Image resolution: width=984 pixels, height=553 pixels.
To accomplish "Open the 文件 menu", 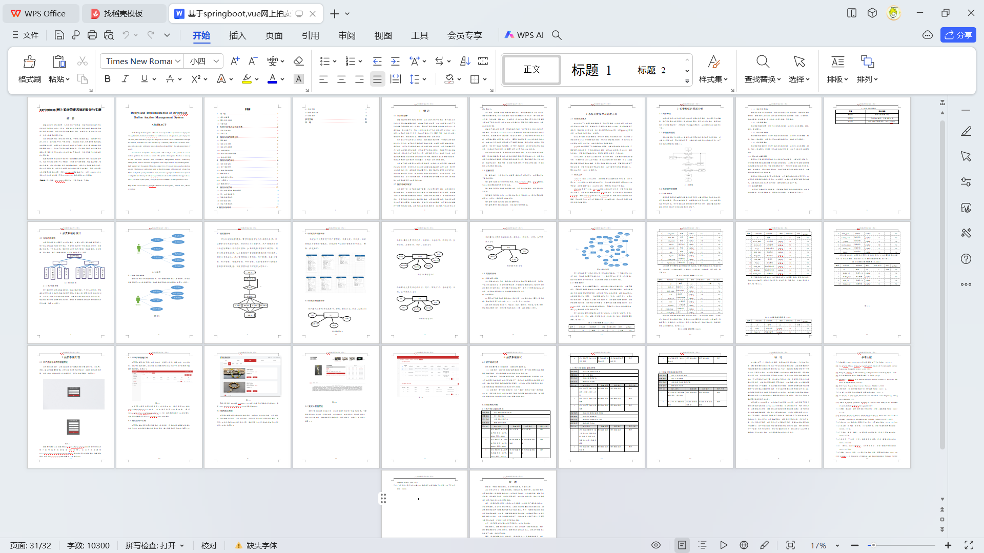I will [x=26, y=35].
